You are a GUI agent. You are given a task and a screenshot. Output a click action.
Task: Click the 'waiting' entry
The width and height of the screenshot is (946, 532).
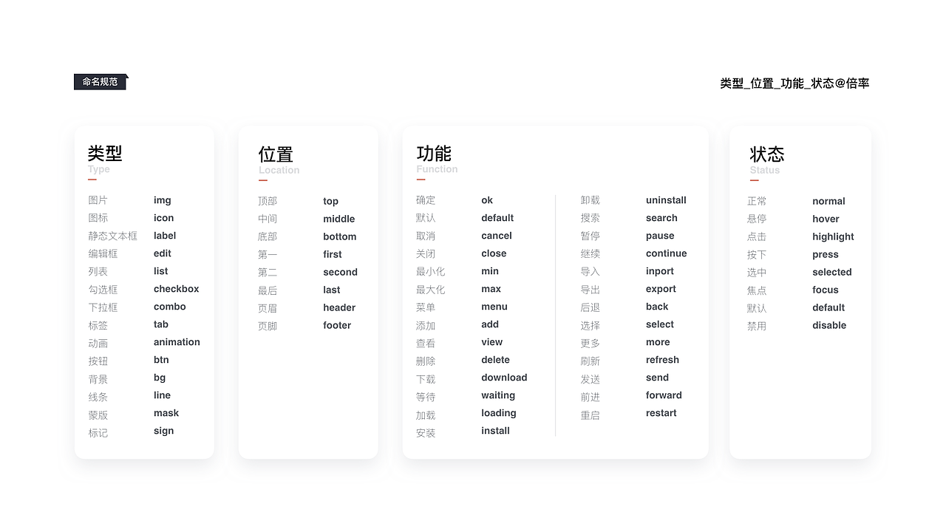498,395
